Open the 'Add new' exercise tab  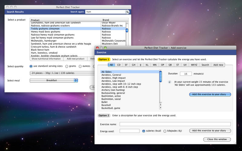coord(218,65)
